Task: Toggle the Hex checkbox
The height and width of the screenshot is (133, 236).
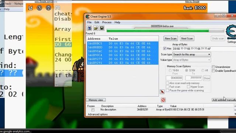Action: [x=165, y=48]
